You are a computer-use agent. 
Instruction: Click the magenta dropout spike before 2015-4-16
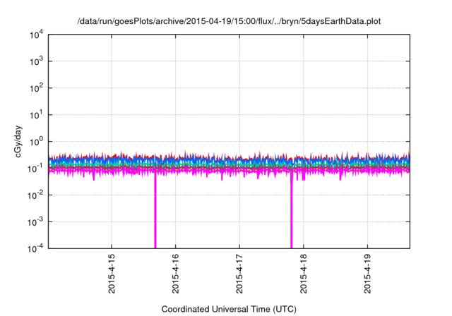[x=155, y=210]
